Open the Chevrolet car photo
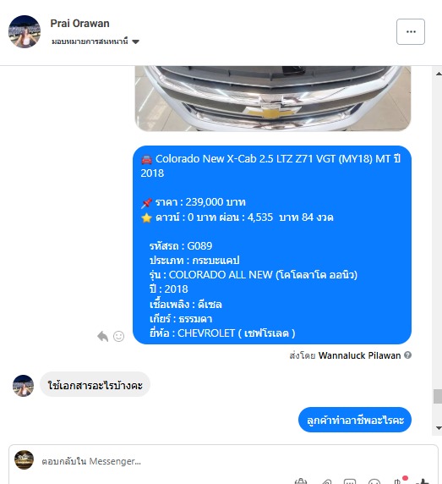 click(273, 98)
